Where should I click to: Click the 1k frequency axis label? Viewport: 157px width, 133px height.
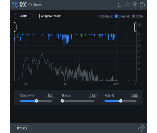tap(65, 84)
